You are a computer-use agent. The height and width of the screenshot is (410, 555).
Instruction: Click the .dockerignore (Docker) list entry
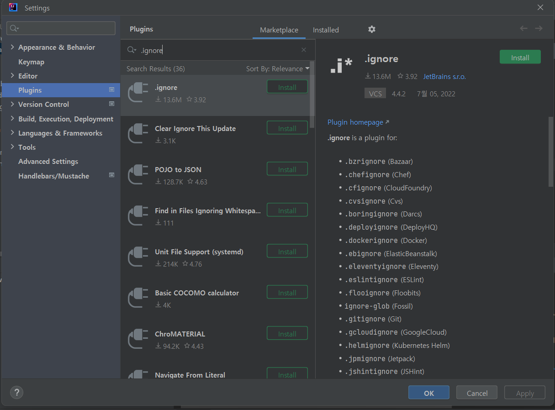click(386, 240)
